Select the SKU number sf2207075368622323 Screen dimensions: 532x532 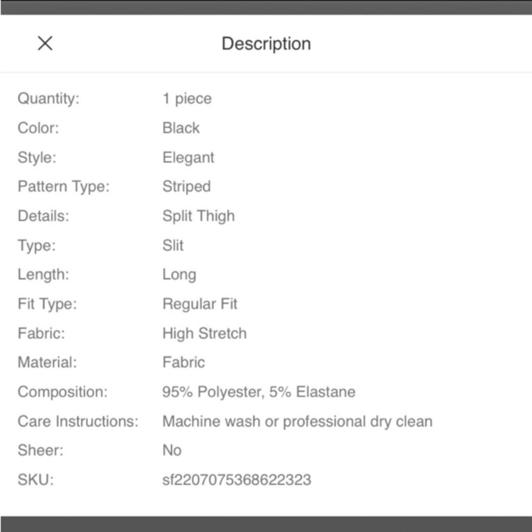(x=237, y=480)
